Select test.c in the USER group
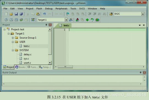This screenshot has width=149, height=100. (27, 46)
